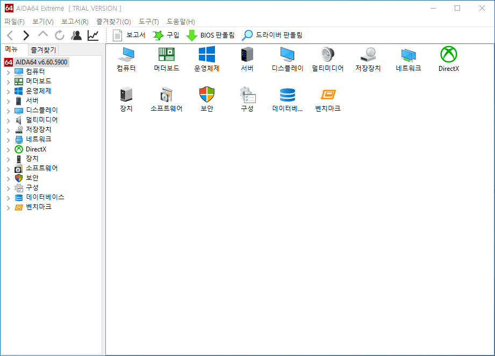The image size is (495, 356).
Task: Expand the 벤치마크 tree node
Action: [8, 207]
